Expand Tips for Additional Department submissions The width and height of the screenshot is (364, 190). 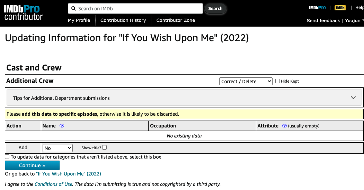184,98
